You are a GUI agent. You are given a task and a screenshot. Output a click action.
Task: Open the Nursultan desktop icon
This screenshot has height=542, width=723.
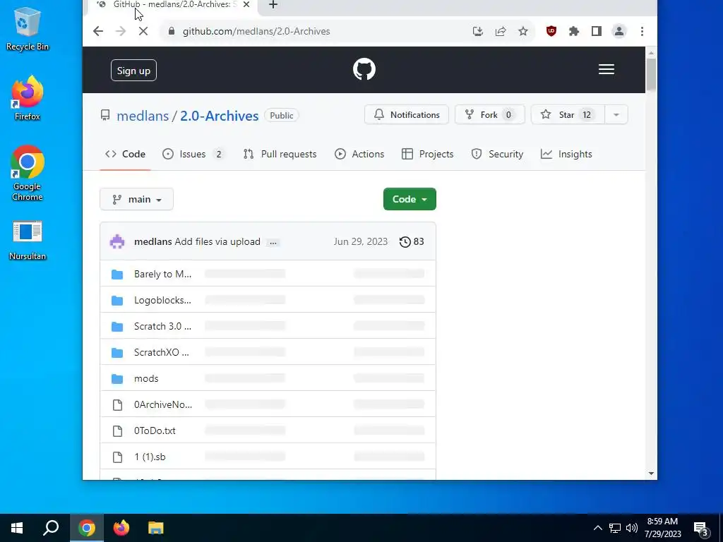click(x=28, y=241)
